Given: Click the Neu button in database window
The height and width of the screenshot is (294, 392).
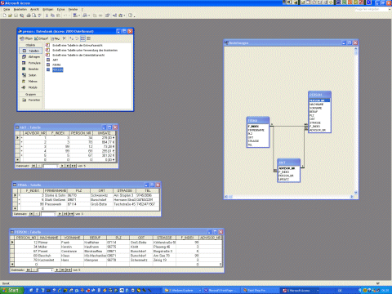Looking at the screenshot, I should (x=56, y=38).
